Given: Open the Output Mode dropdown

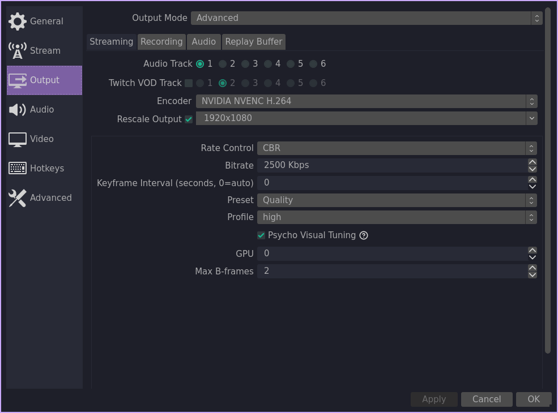Looking at the screenshot, I should 366,18.
